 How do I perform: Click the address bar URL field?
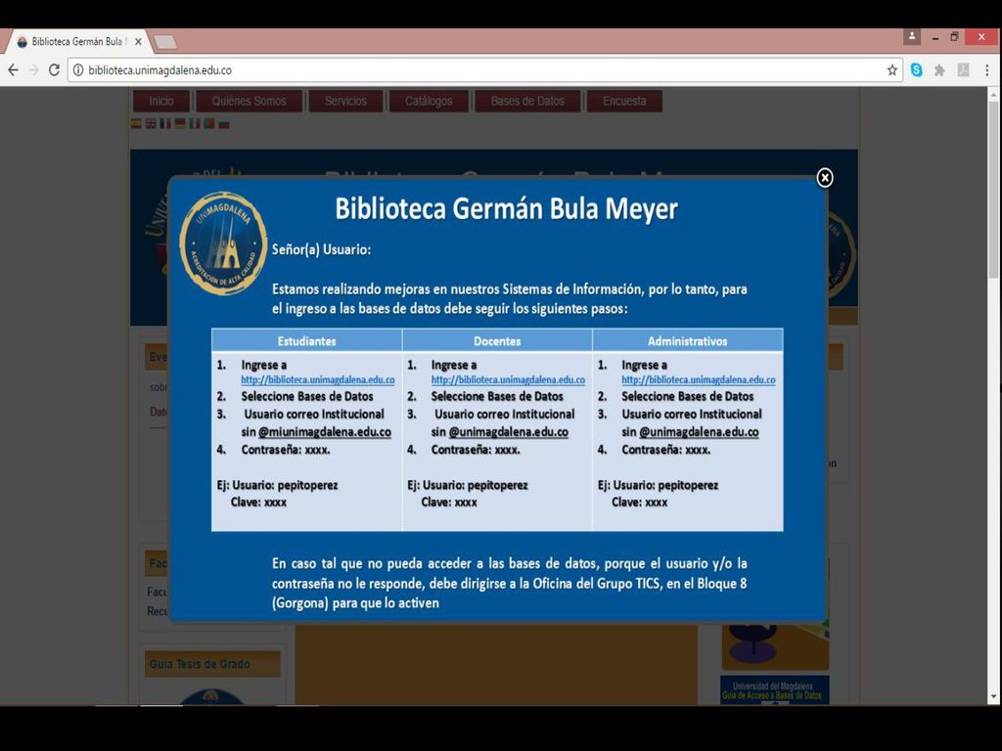tap(485, 70)
